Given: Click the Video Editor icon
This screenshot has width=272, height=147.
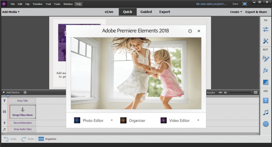Looking at the screenshot, I should coord(164,120).
